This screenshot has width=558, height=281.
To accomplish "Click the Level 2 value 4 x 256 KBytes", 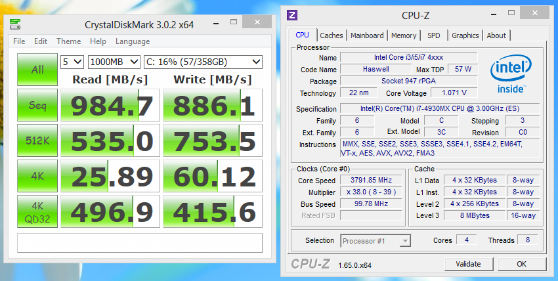I will (x=475, y=204).
